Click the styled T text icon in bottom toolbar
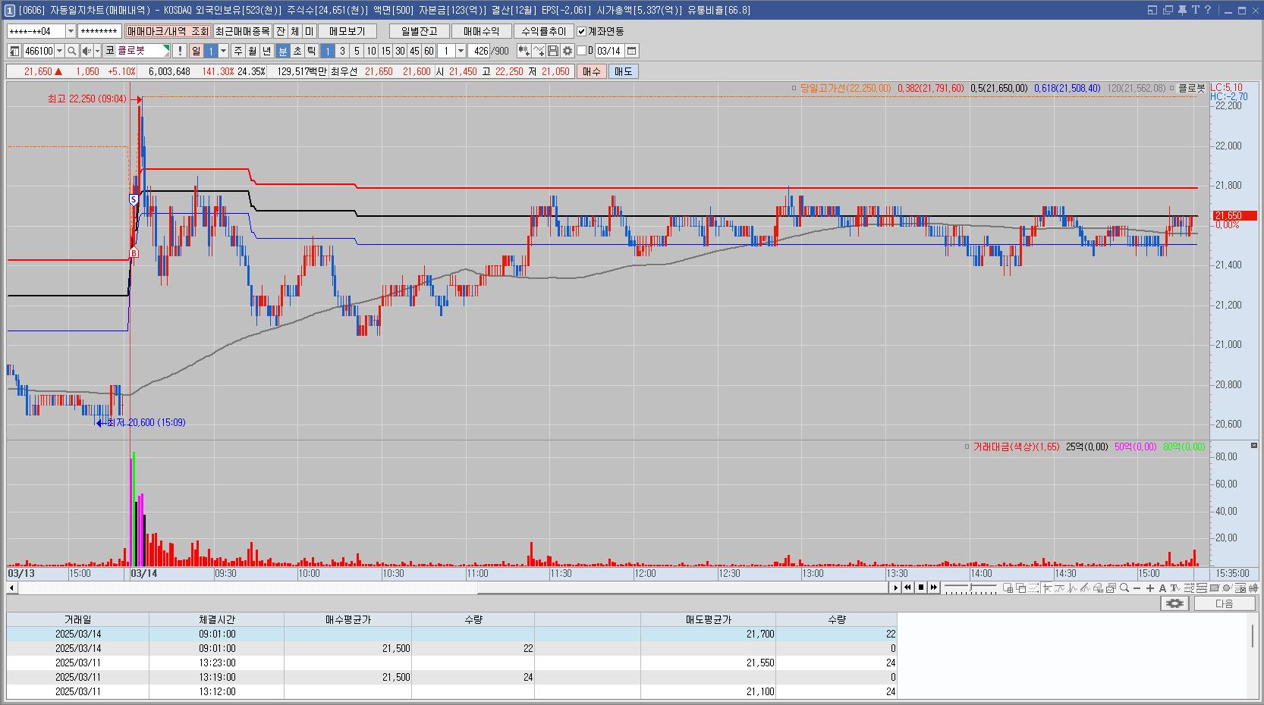The height and width of the screenshot is (705, 1264). [1175, 587]
